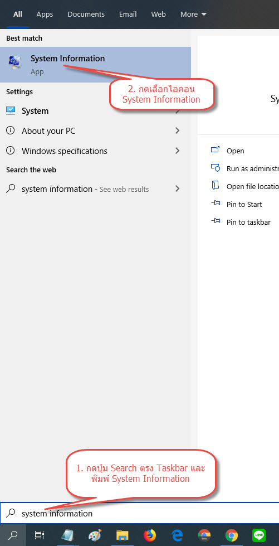Click the Windows specifications info icon
279x546 pixels.
11,151
